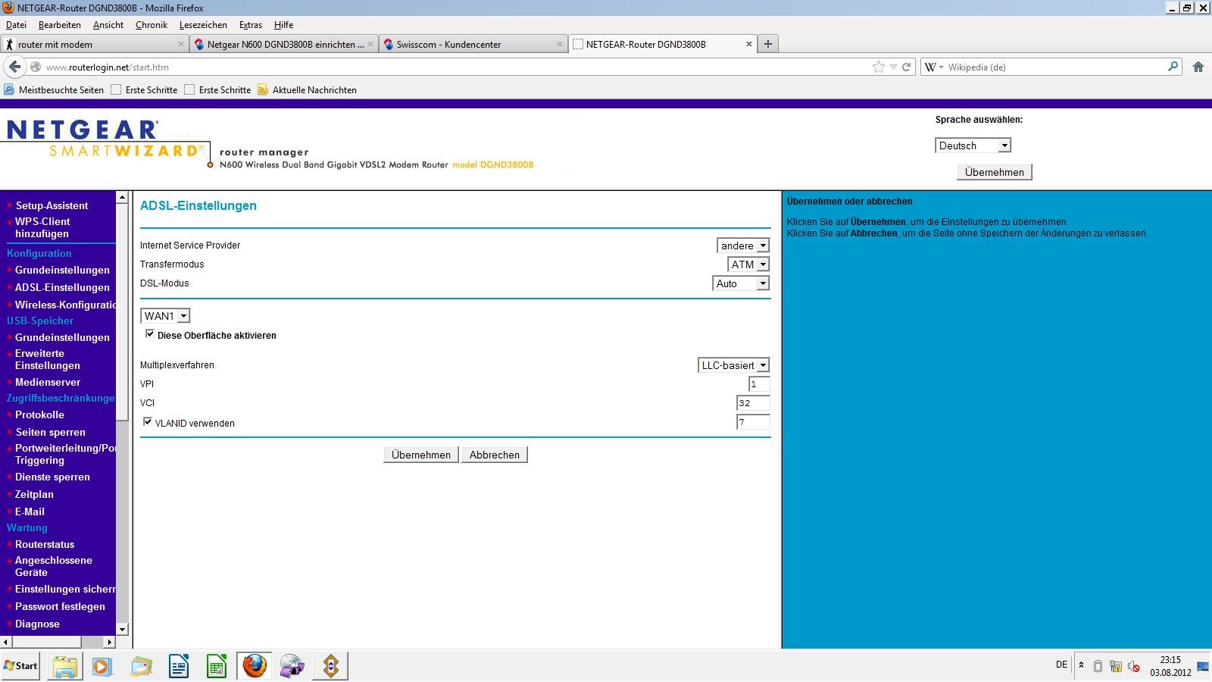Click the sidebar scroll down arrow

pyautogui.click(x=122, y=629)
